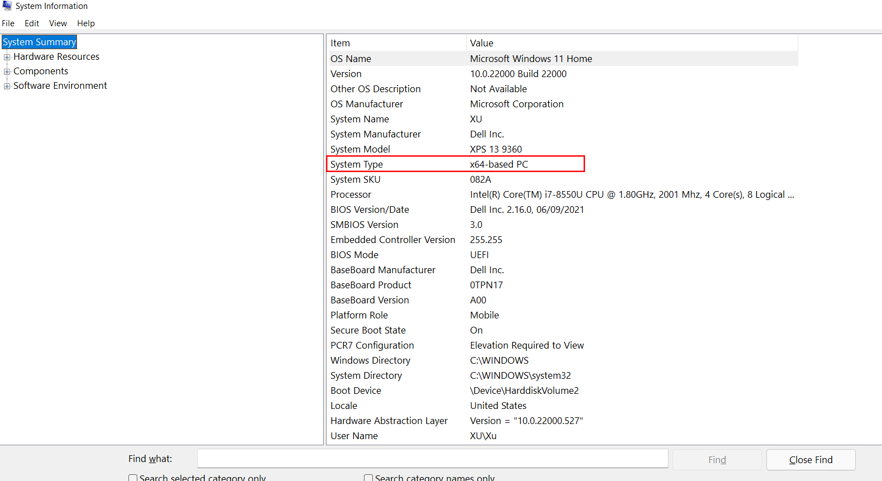The width and height of the screenshot is (882, 481).
Task: Select the SMBIOS Version row
Action: [x=563, y=225]
